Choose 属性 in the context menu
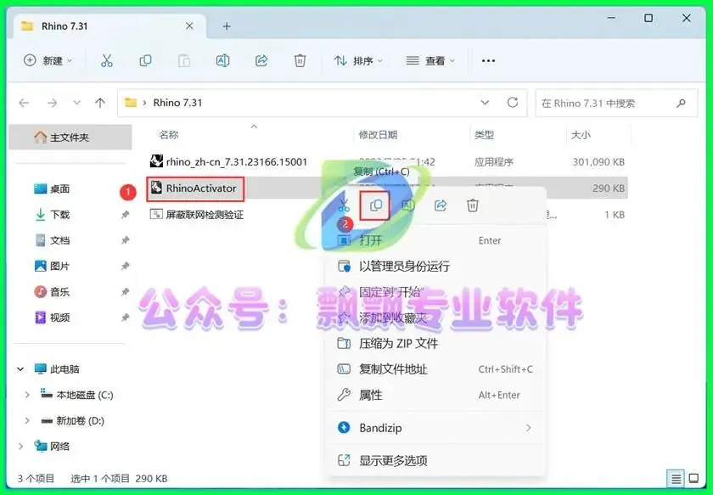The image size is (713, 495). [x=436, y=395]
